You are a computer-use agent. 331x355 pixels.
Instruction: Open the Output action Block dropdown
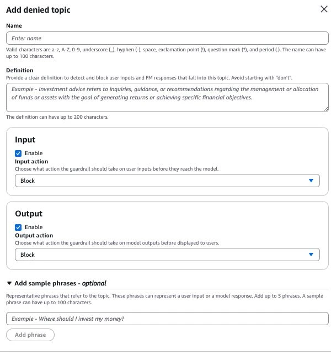(167, 255)
